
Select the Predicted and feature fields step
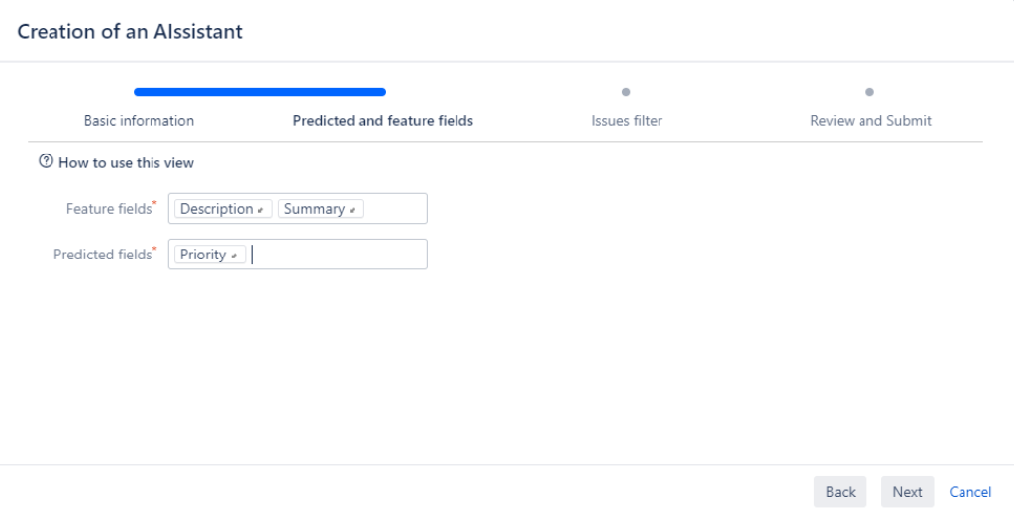point(383,121)
